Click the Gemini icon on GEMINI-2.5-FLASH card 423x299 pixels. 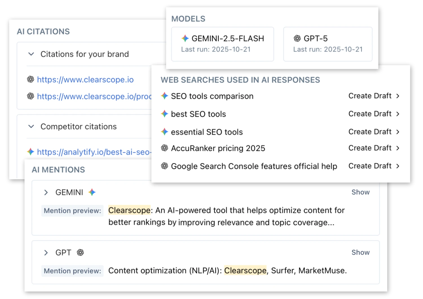(185, 38)
